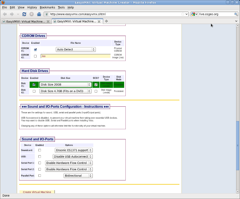The image size is (240, 199).
Task: Click the Forward navigation arrow
Action: [x=12, y=14]
